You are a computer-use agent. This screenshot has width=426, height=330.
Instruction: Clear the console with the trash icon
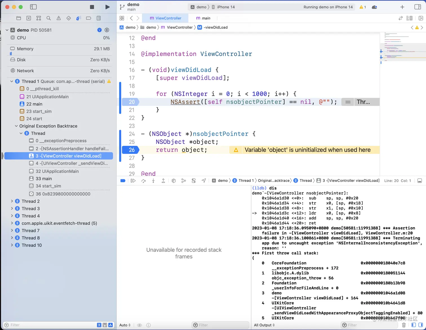404,325
